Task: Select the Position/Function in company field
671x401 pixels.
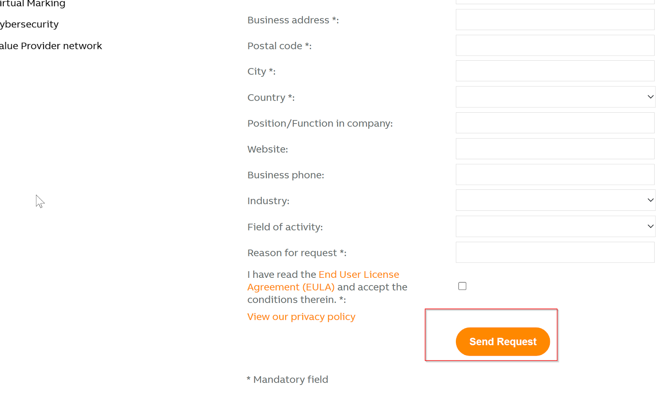Action: [555, 123]
